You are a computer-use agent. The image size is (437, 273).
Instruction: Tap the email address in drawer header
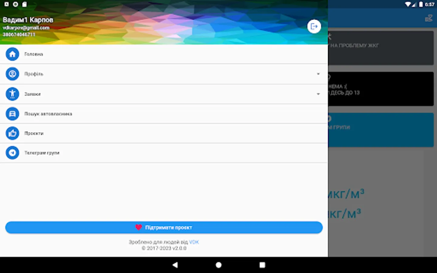(x=26, y=28)
